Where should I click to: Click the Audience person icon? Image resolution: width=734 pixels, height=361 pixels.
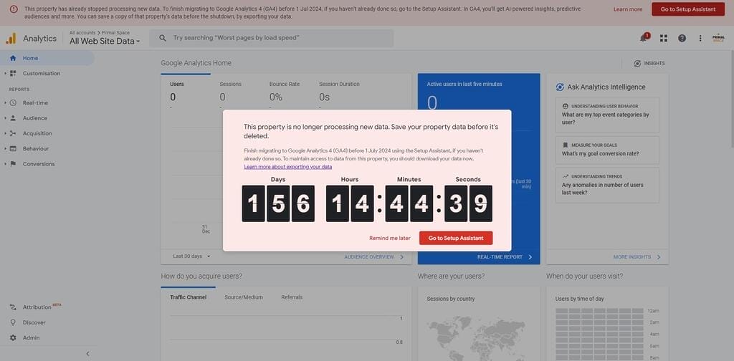pos(13,118)
